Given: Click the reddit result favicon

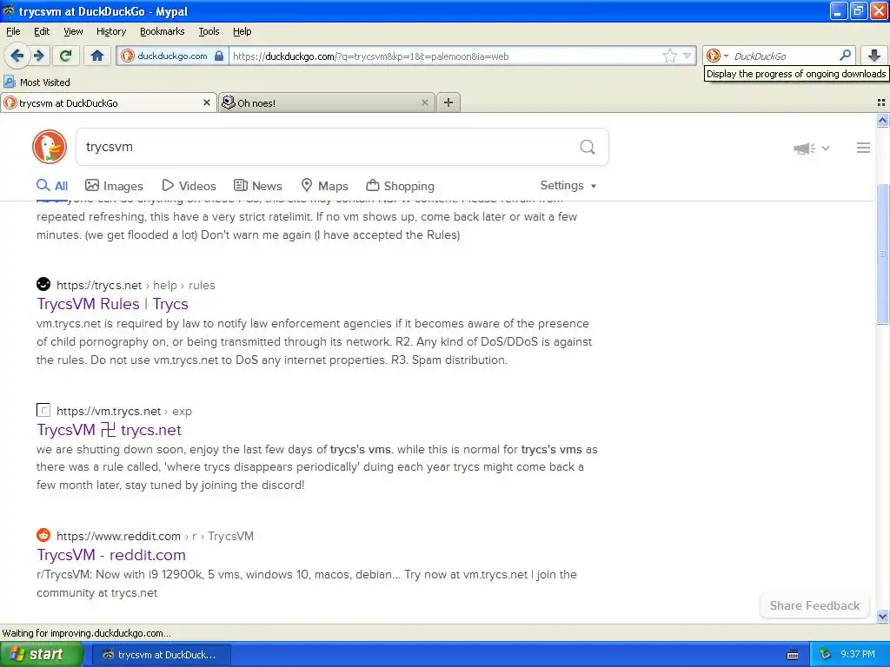Looking at the screenshot, I should [x=43, y=535].
